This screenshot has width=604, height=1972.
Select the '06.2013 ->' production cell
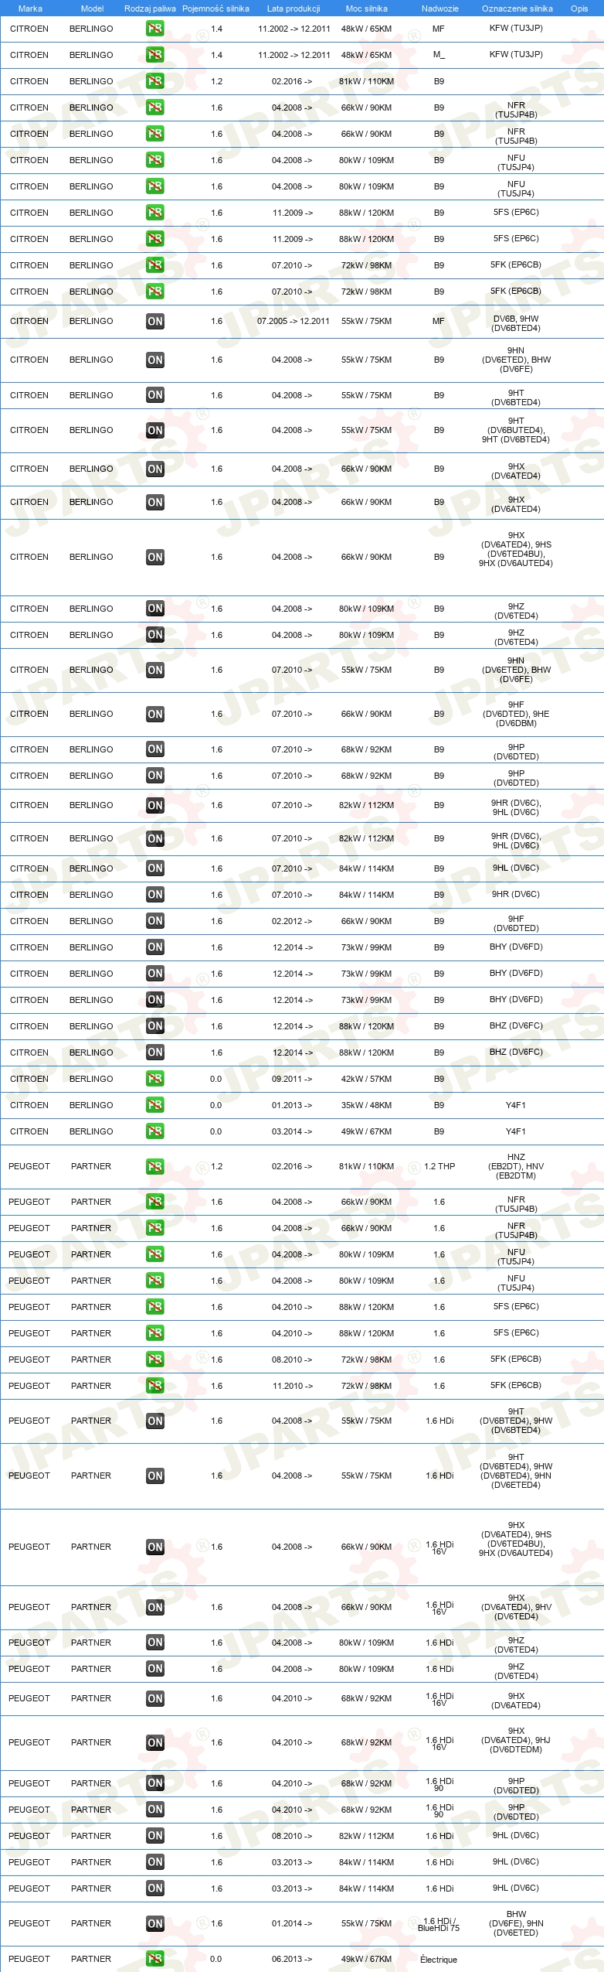[292, 1959]
